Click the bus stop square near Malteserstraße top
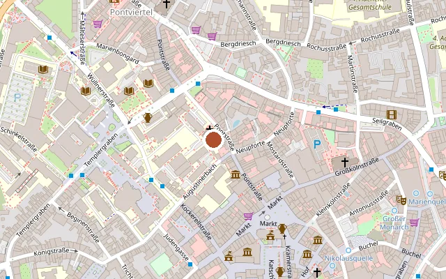 click(49, 38)
